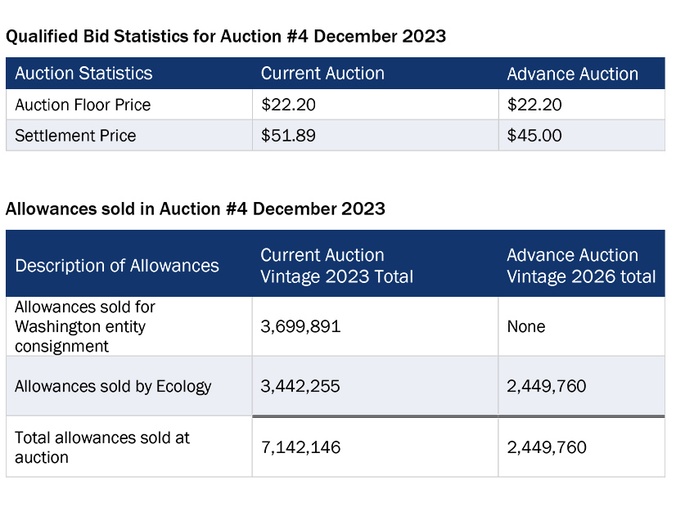Click the Advance Auction floor price $22.20
This screenshot has width=676, height=507.
[534, 105]
